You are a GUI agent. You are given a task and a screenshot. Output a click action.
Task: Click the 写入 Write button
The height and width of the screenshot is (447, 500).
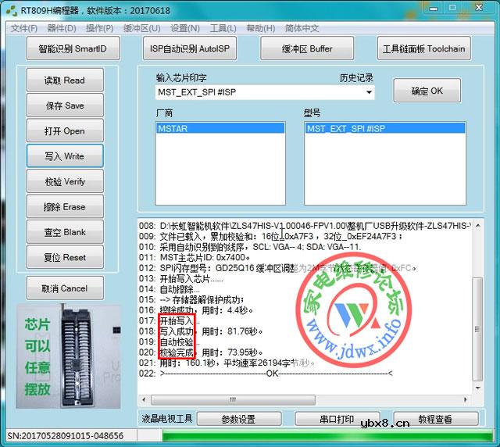pos(65,156)
